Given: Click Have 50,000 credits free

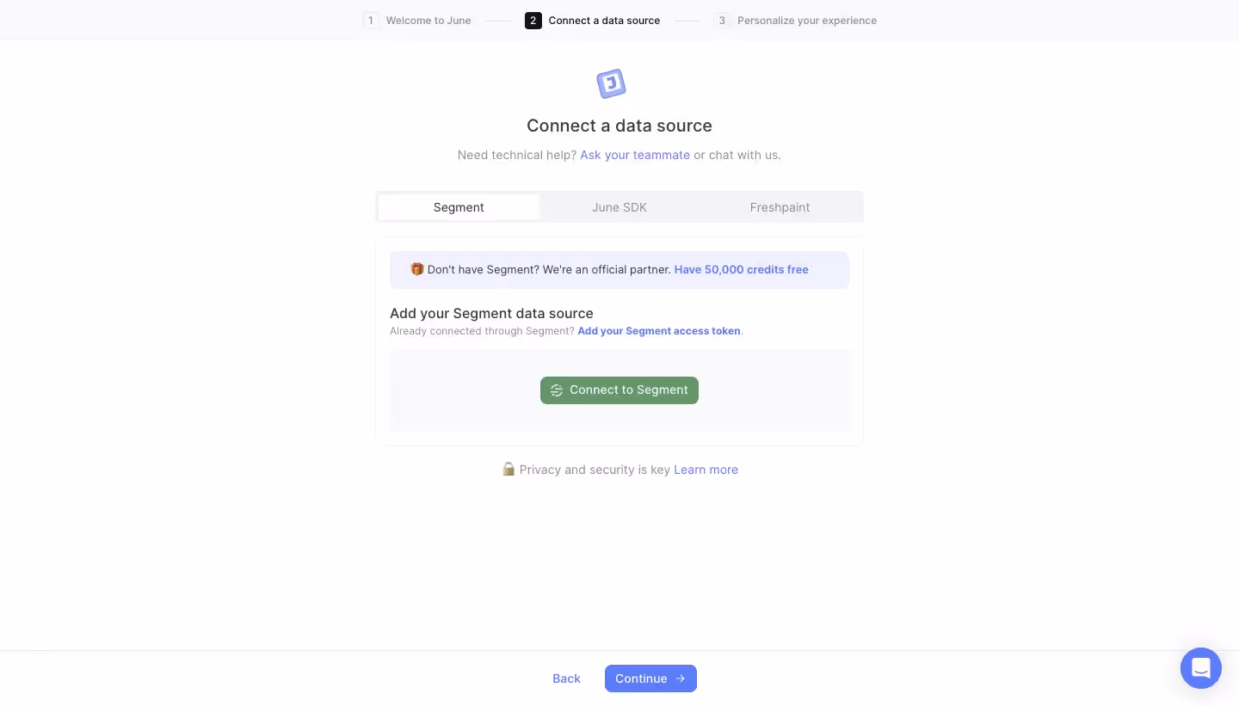Looking at the screenshot, I should (x=741, y=269).
